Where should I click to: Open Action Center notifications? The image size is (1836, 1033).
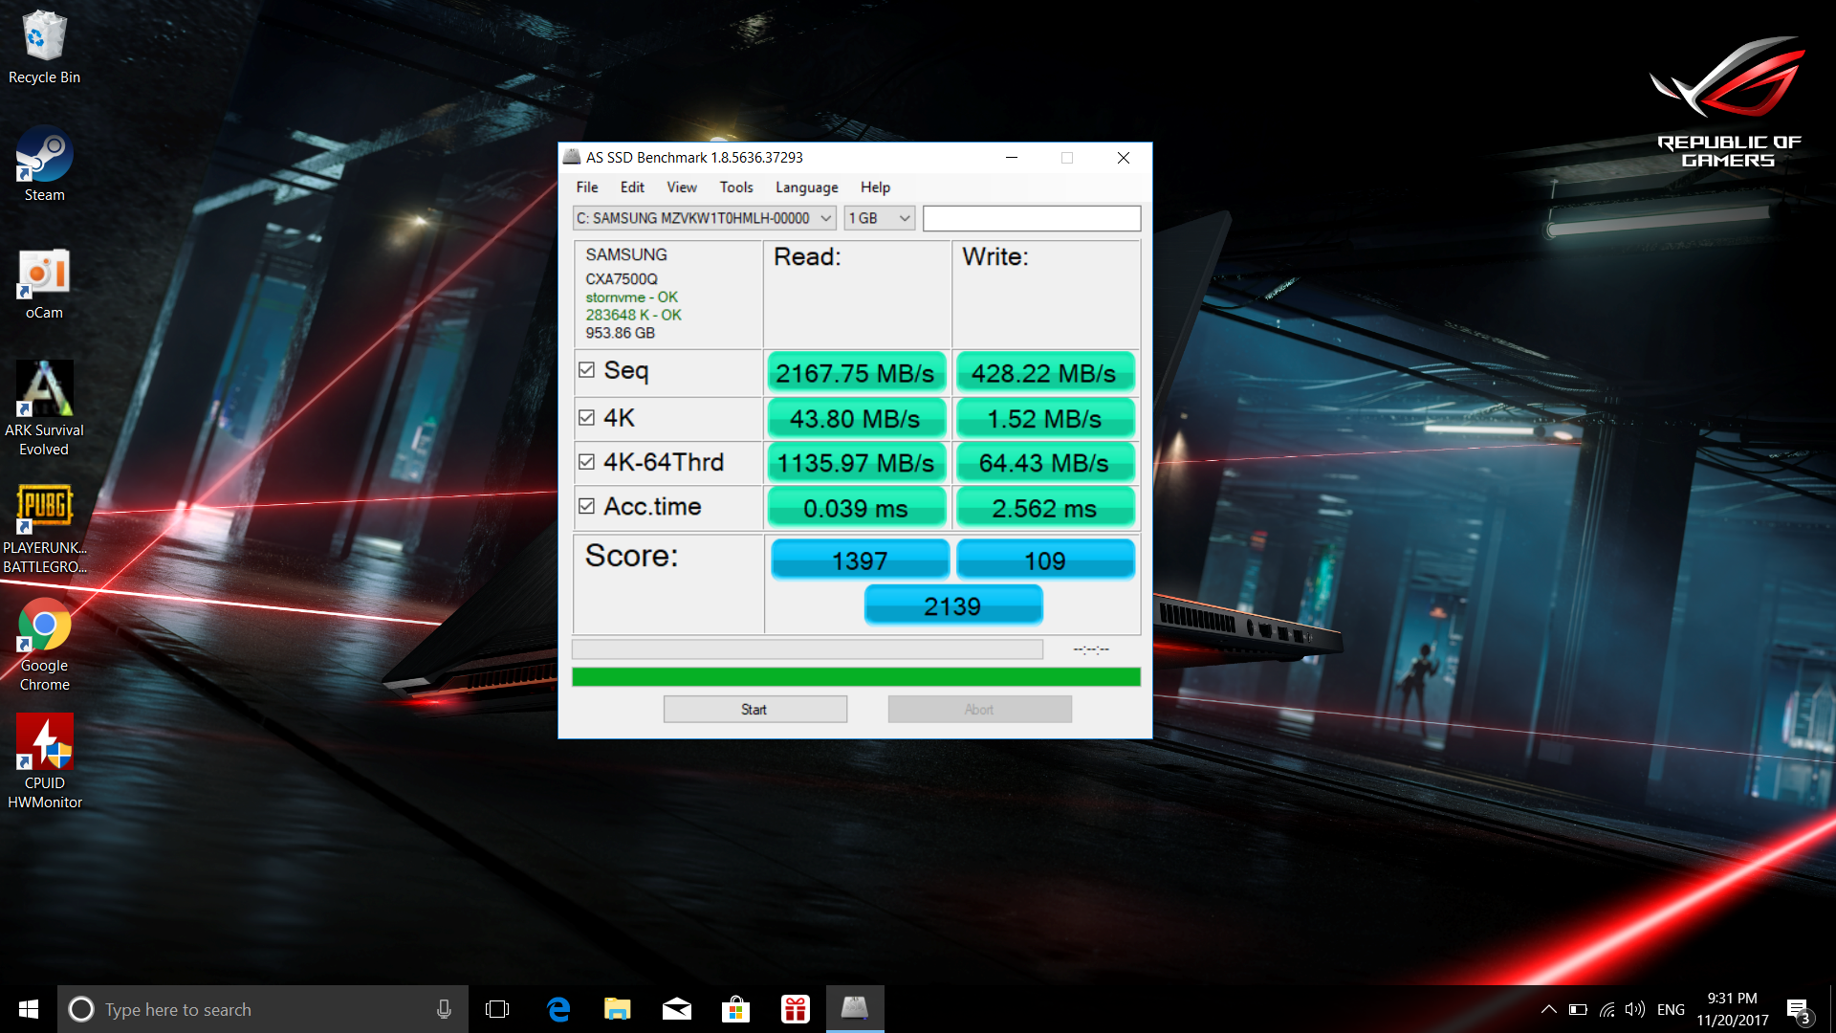[x=1799, y=1010]
